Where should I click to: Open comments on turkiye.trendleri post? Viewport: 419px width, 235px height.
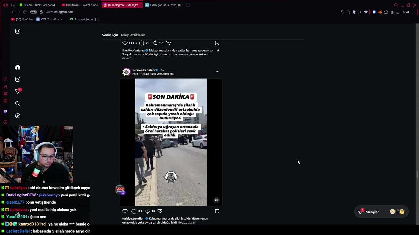click(134, 211)
